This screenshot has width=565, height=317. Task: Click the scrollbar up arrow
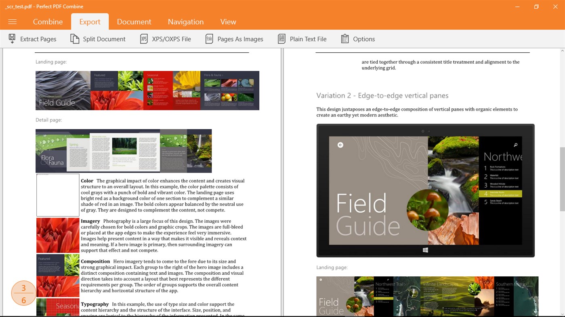click(x=562, y=50)
